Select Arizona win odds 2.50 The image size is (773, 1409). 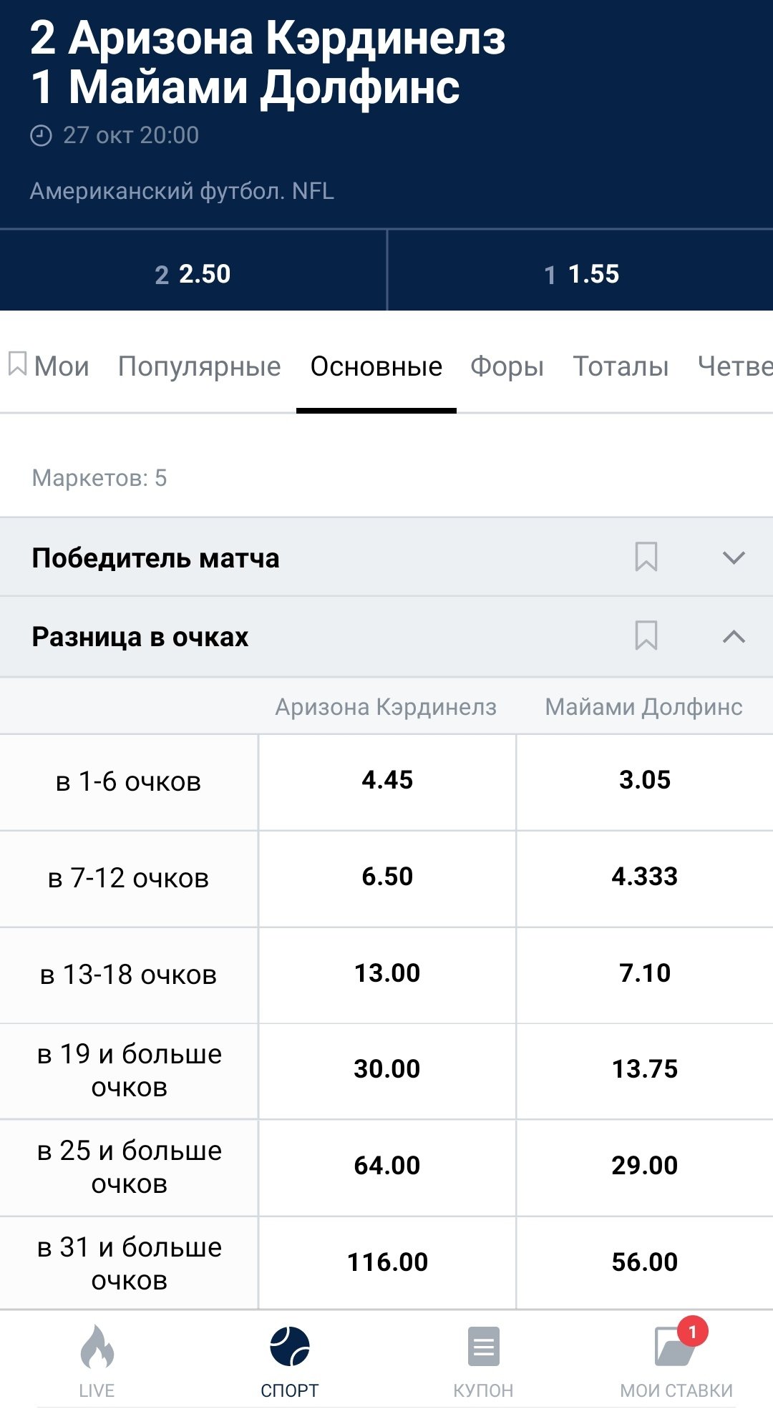(x=193, y=274)
